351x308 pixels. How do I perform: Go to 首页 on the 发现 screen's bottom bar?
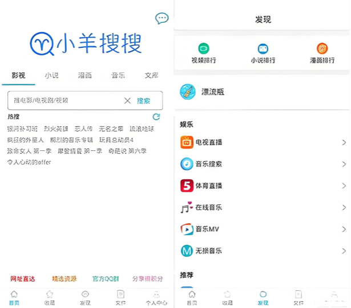coord(192,298)
